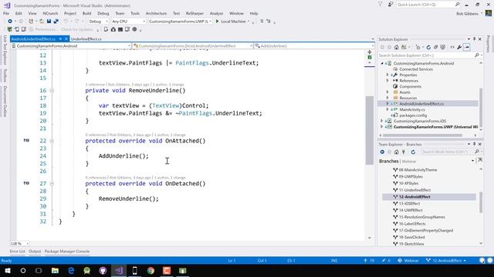Open the ReSharper menu

click(195, 14)
